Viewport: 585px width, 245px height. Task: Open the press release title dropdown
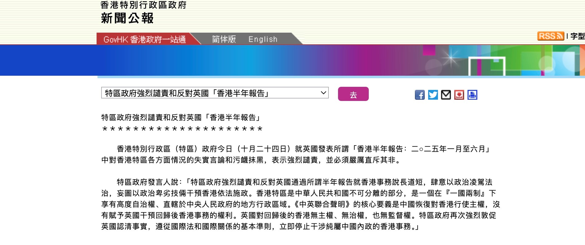click(215, 93)
